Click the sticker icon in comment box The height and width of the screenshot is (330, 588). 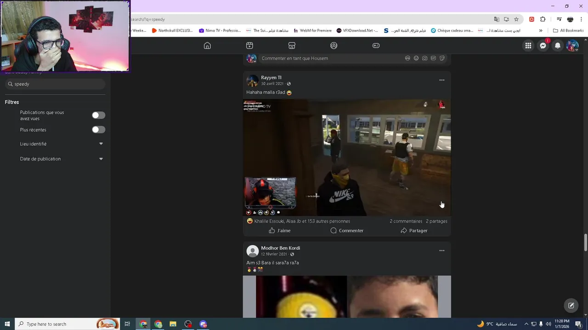coord(442,58)
